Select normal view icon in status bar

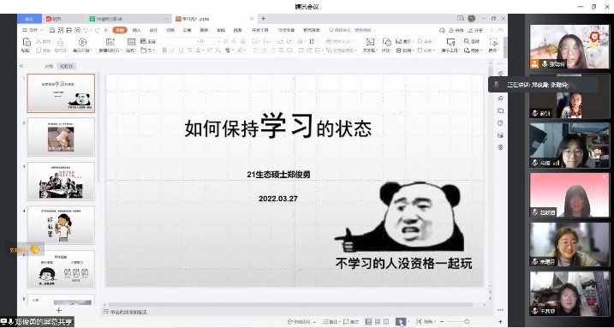point(368,321)
